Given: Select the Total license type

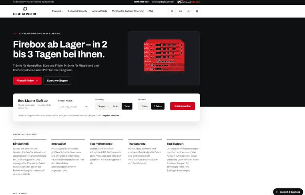Looking at the screenshot, I should 127,106.
